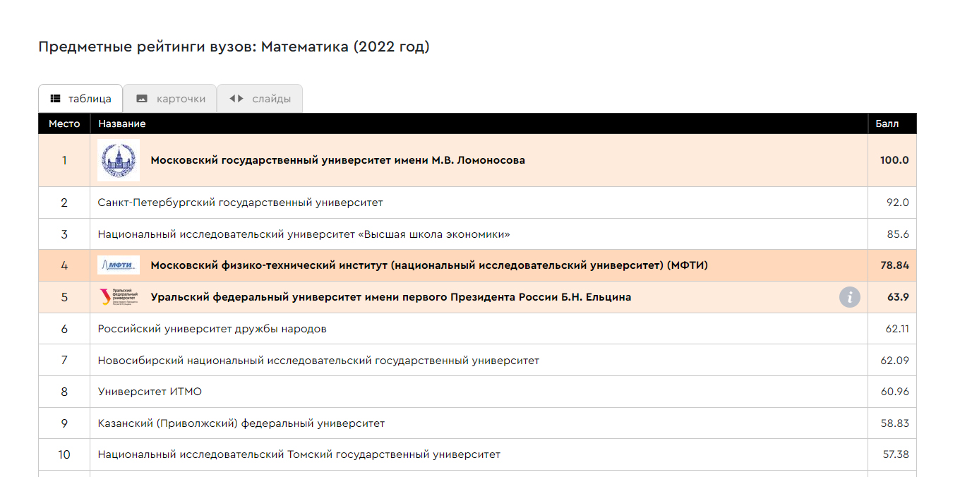Click the image icon in карточки tab

142,99
